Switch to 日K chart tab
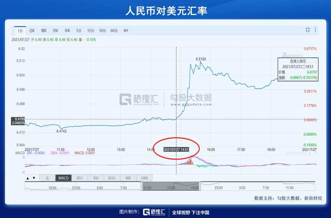 (32, 31)
